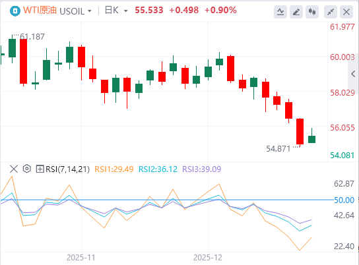Expand RSI panel with plus box icon
The image size is (359, 265).
pyautogui.click(x=40, y=169)
